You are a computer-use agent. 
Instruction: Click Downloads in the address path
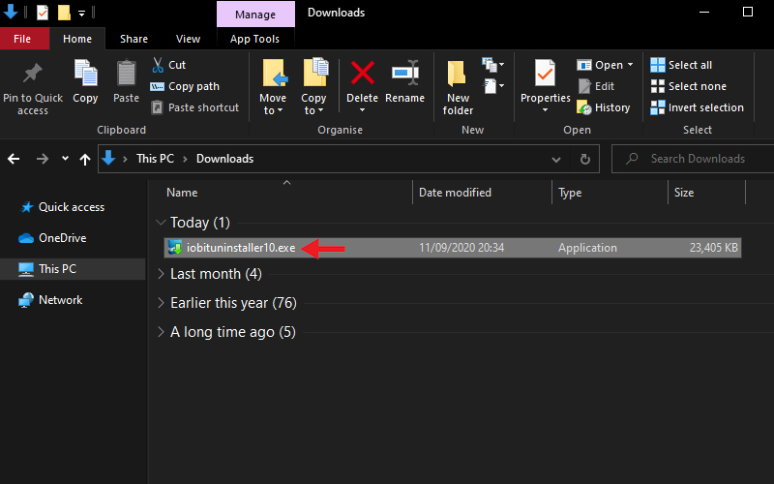click(225, 159)
